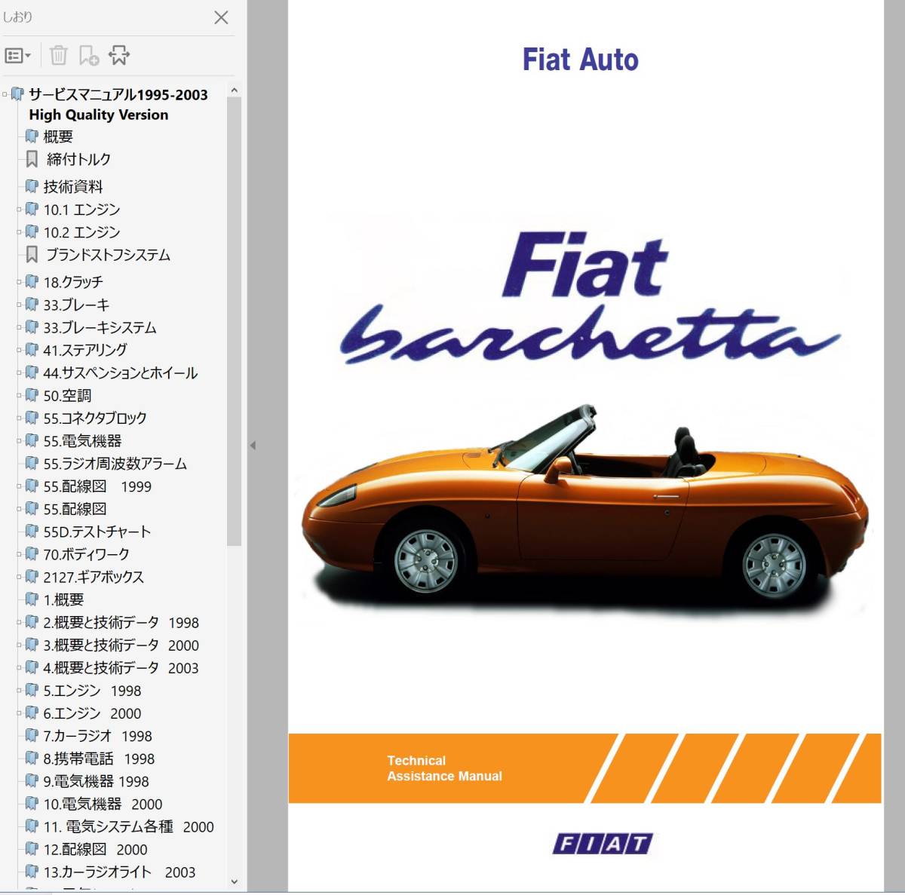This screenshot has height=895, width=905.
Task: Click the 12.配線図 2000 bookmark icon
Action: click(x=31, y=849)
